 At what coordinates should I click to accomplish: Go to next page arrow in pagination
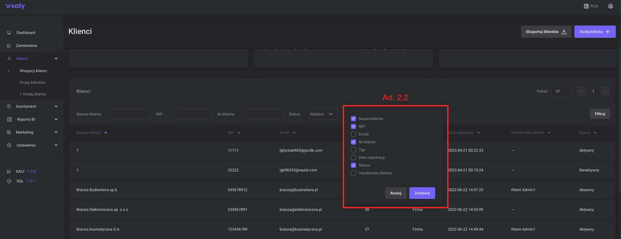tap(605, 91)
